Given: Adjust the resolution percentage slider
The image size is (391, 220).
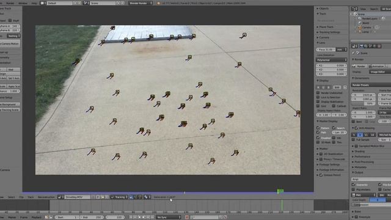Looking at the screenshot, I should point(363,103).
